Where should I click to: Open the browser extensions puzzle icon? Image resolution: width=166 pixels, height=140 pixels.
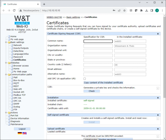click(141, 10)
